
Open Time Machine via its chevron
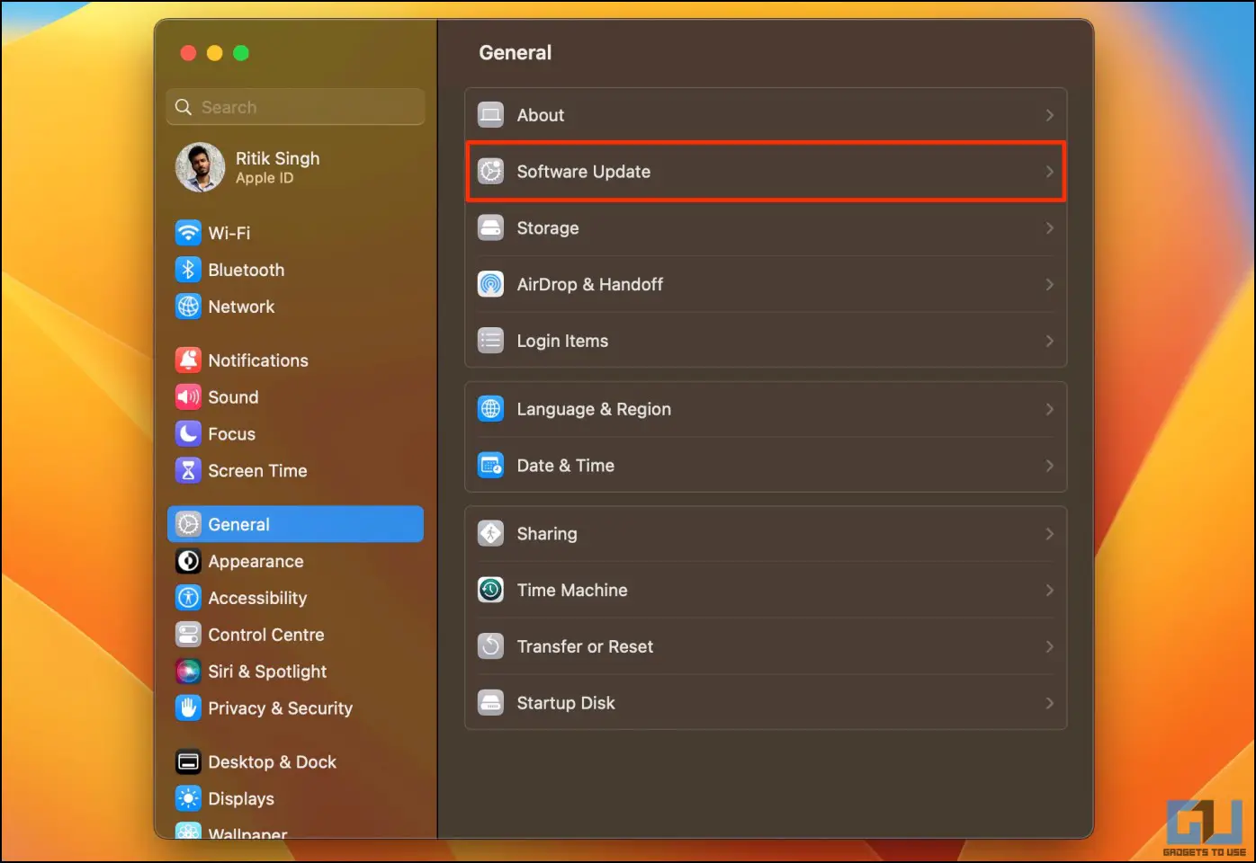click(1049, 591)
